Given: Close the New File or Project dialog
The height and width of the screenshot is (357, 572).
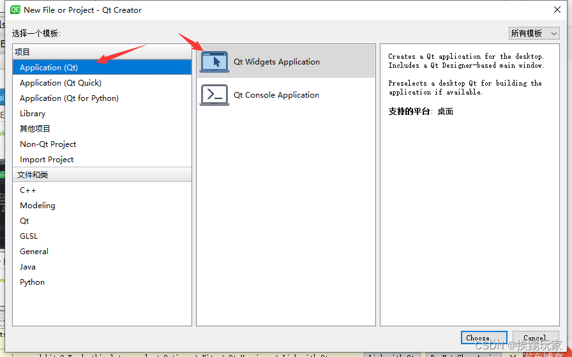Looking at the screenshot, I should pyautogui.click(x=557, y=10).
